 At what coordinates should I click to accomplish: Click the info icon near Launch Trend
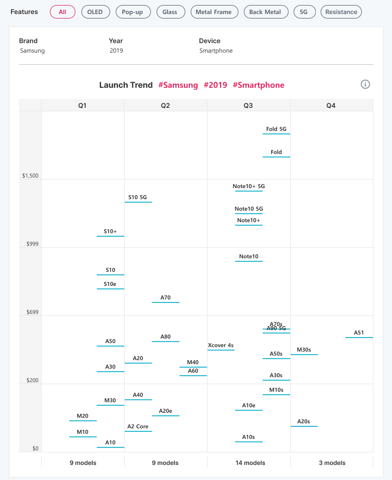365,85
